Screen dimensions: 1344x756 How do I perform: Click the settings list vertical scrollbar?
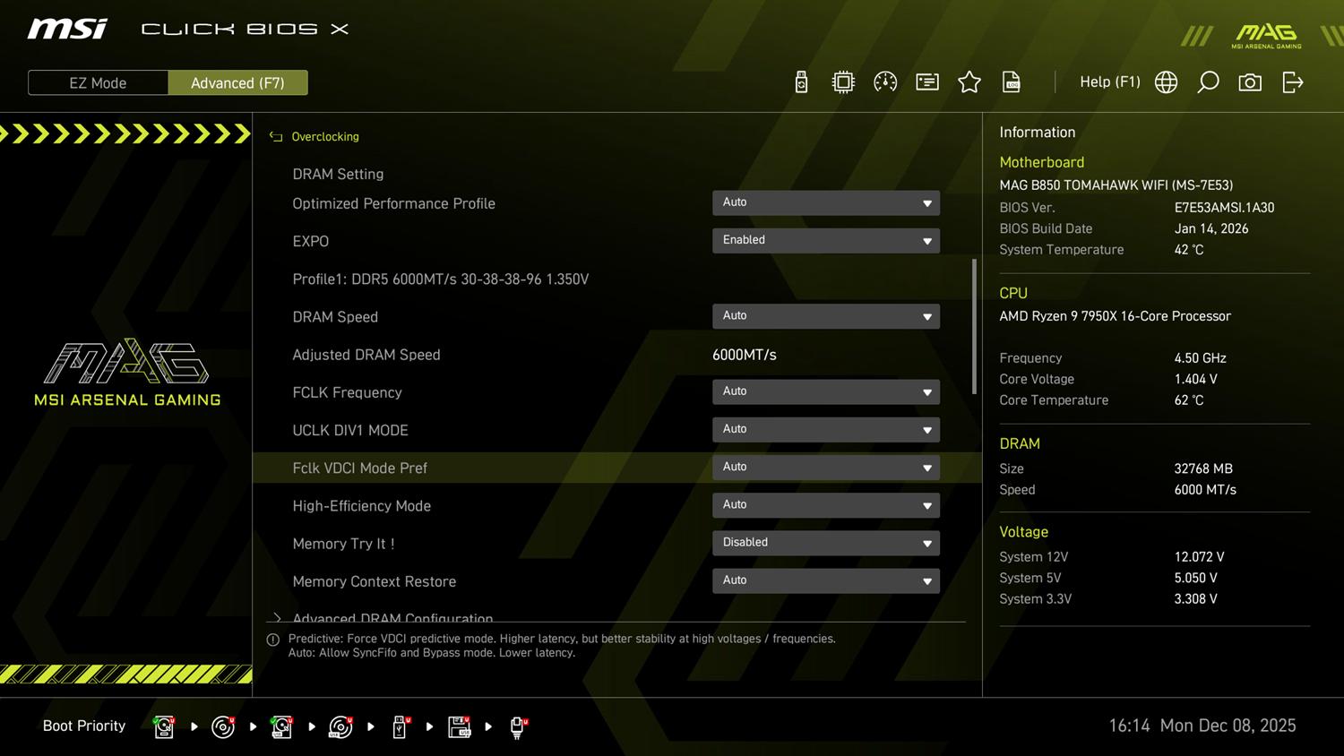click(974, 327)
